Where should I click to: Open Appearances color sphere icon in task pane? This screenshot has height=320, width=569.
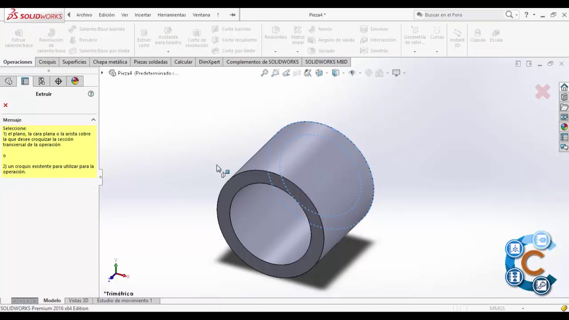click(564, 127)
